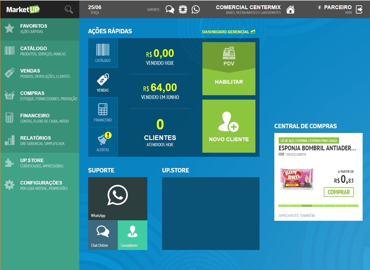Open the Alertas bell icon

103,139
